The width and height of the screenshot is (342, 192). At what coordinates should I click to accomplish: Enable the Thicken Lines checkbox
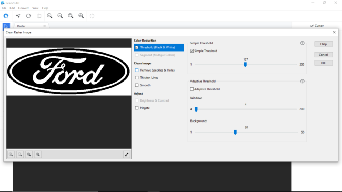click(137, 78)
